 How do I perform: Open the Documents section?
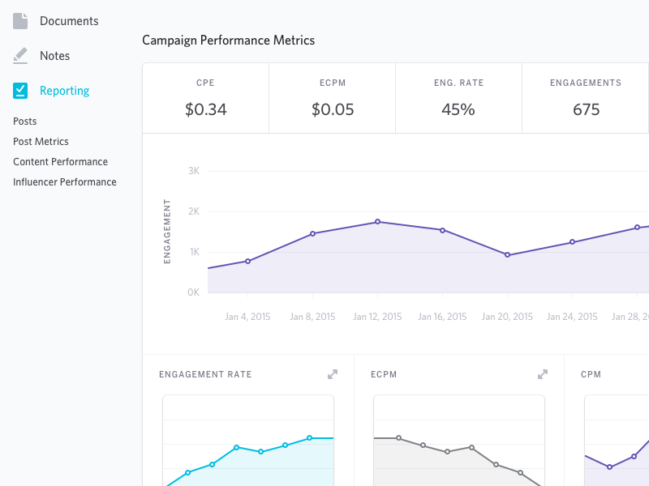(69, 21)
